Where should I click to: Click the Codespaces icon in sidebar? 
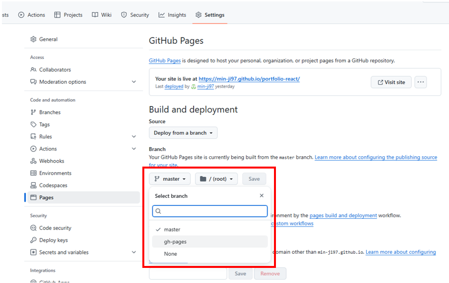[x=34, y=186]
